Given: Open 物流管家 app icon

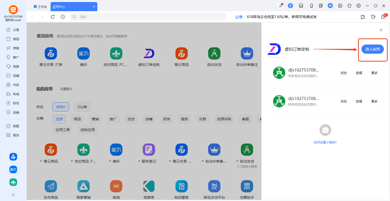Looking at the screenshot, I should click(x=182, y=186).
